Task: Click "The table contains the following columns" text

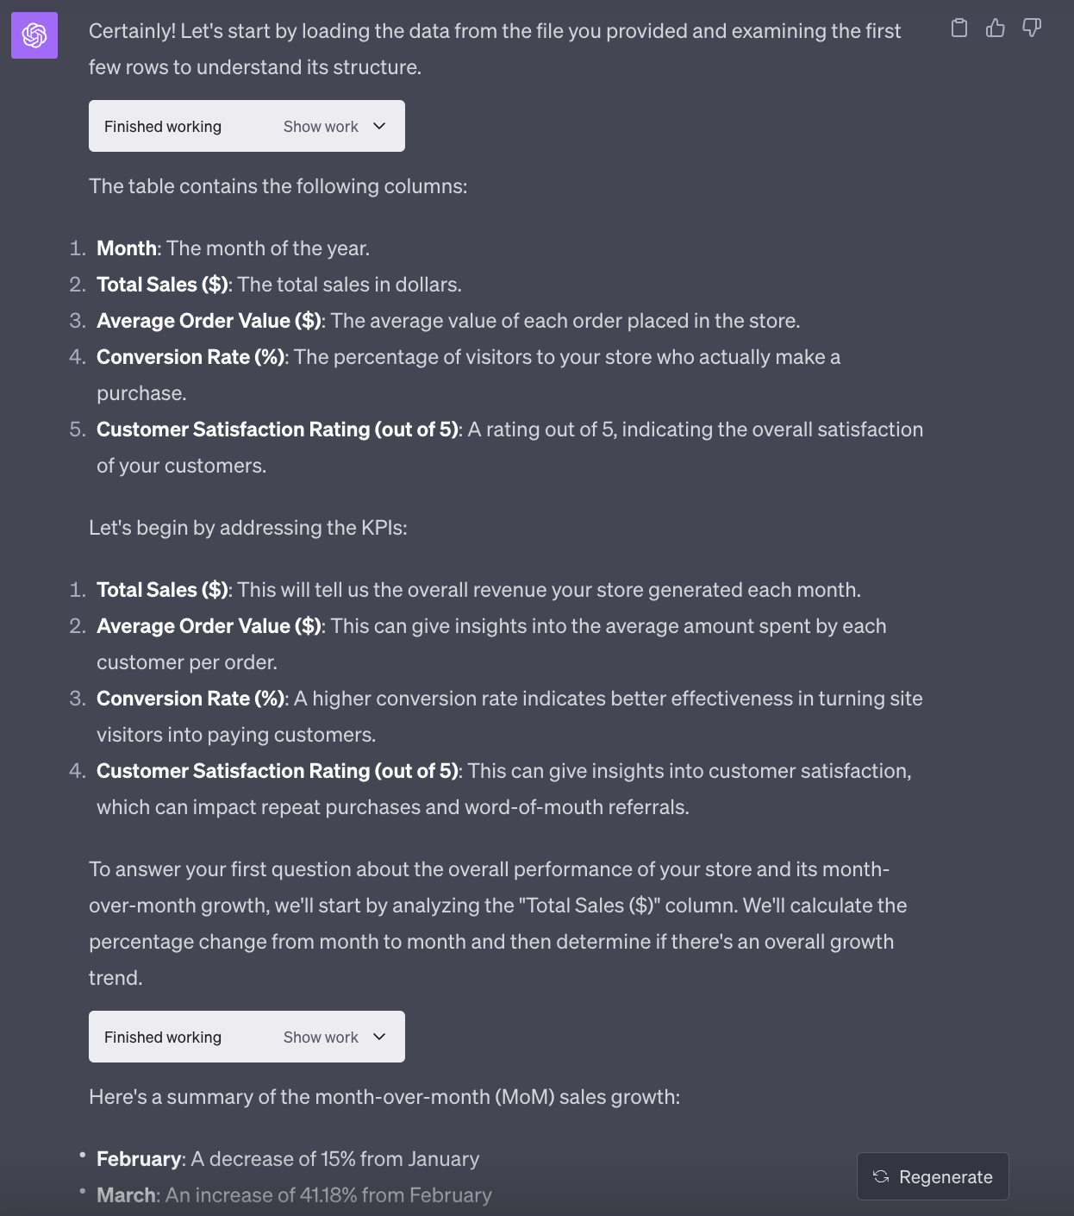Action: coord(278,186)
